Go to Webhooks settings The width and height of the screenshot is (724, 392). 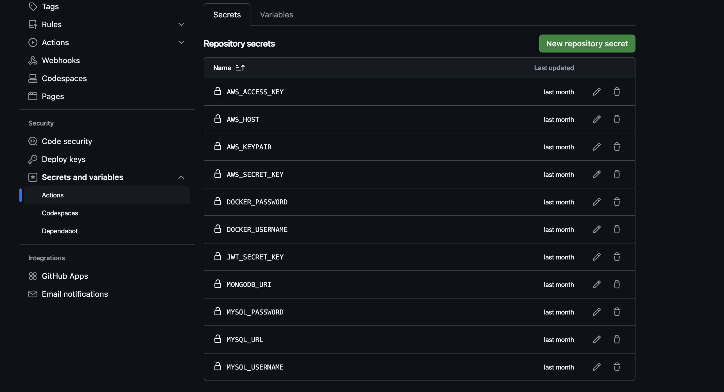click(x=61, y=60)
